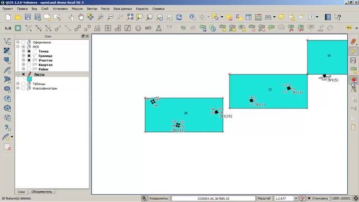This screenshot has width=359, height=202.
Task: Close the Слои layers panel
Action: pos(88,36)
